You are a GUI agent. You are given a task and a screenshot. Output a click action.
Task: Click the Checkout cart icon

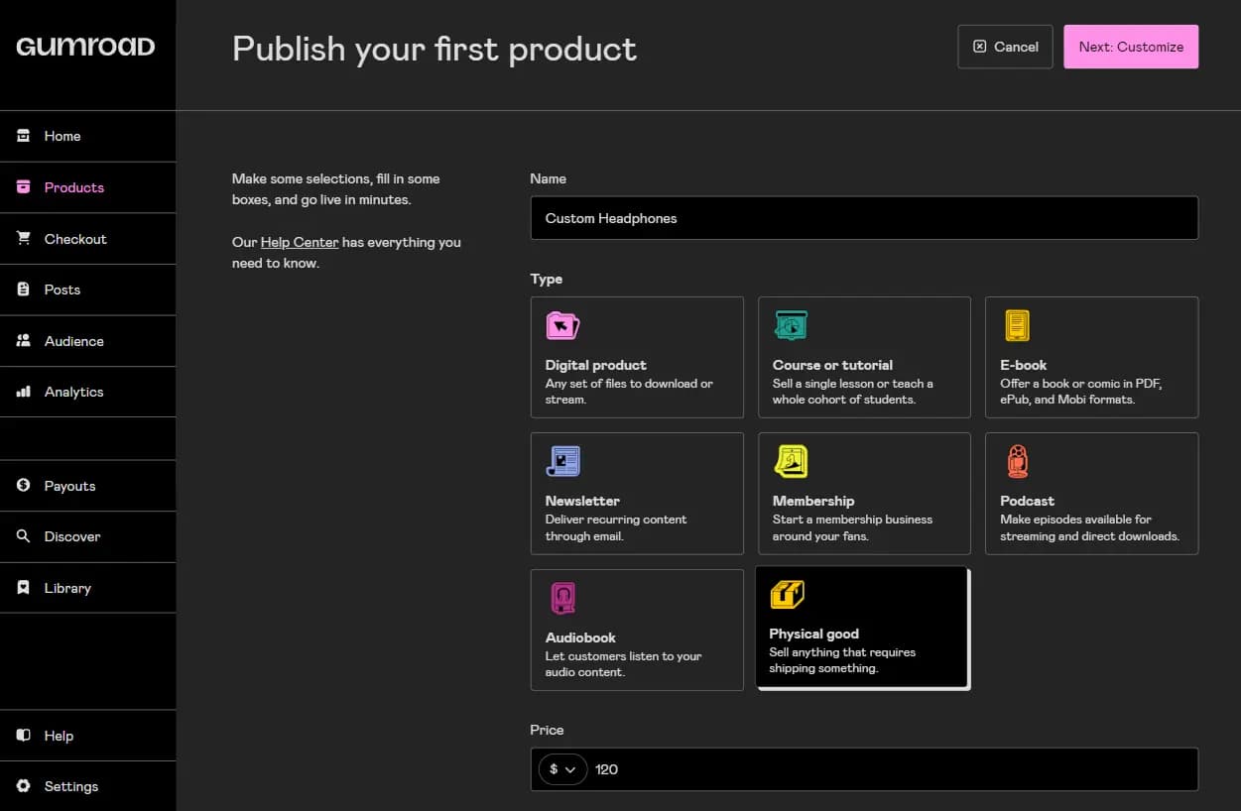click(24, 238)
